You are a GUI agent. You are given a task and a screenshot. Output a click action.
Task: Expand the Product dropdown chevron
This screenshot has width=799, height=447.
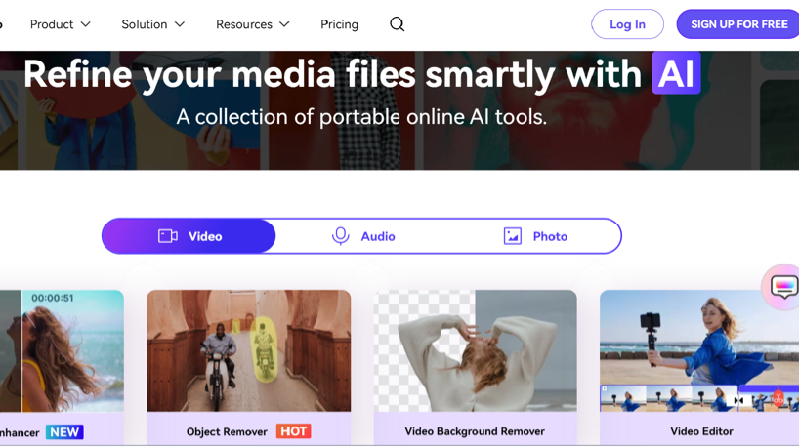pos(86,24)
